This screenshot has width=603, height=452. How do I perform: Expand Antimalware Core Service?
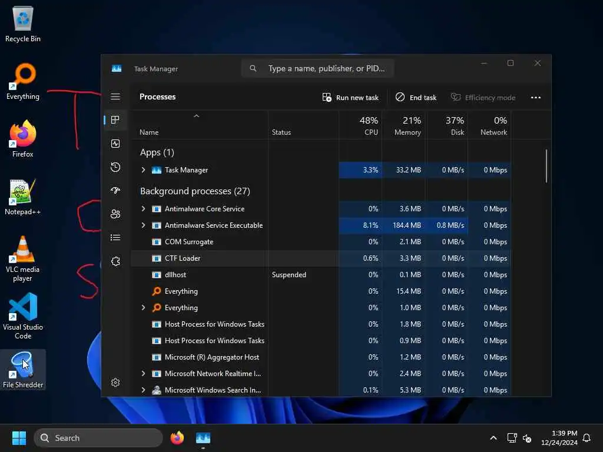(x=144, y=209)
